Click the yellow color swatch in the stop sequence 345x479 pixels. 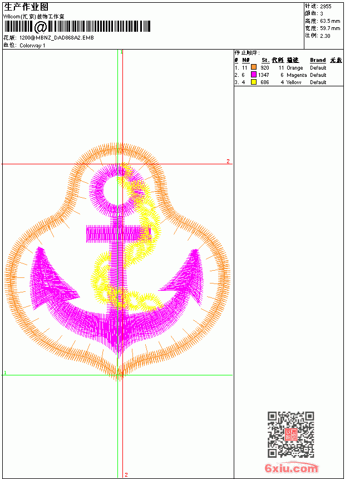253,81
